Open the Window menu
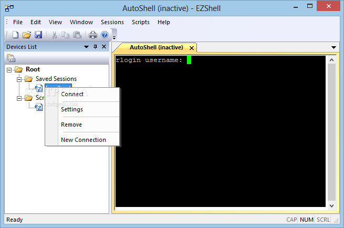Image resolution: width=344 pixels, height=228 pixels. (x=81, y=22)
